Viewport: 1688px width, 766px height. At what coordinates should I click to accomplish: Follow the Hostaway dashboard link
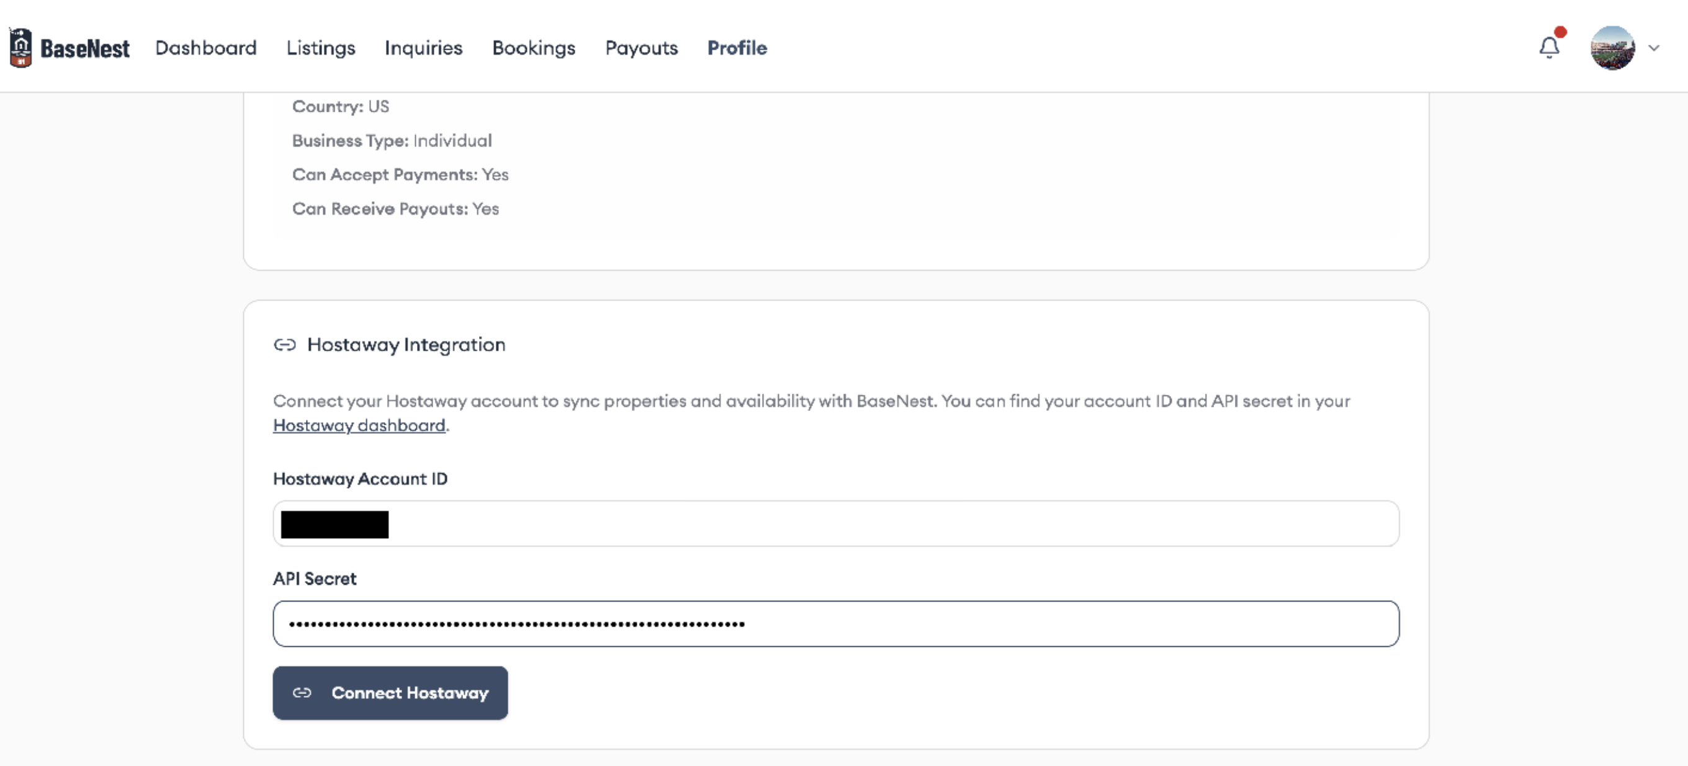359,426
